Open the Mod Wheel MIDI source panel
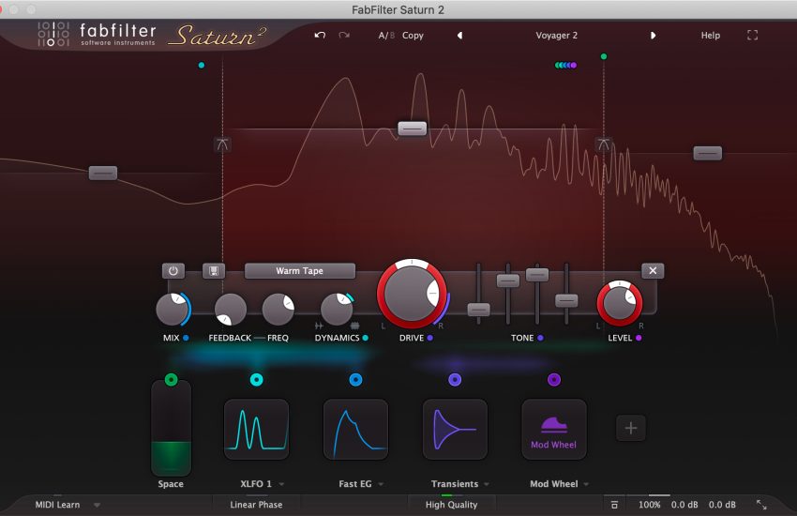The height and width of the screenshot is (516, 797). click(x=554, y=430)
